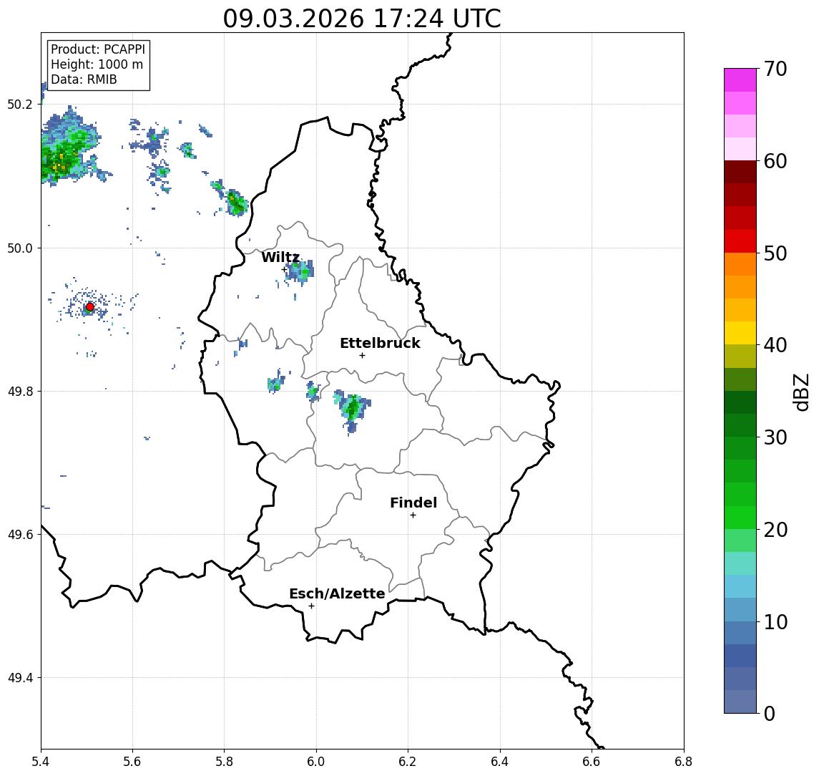Click the longitude axis label 6.4
This screenshot has width=819, height=776.
[x=500, y=762]
